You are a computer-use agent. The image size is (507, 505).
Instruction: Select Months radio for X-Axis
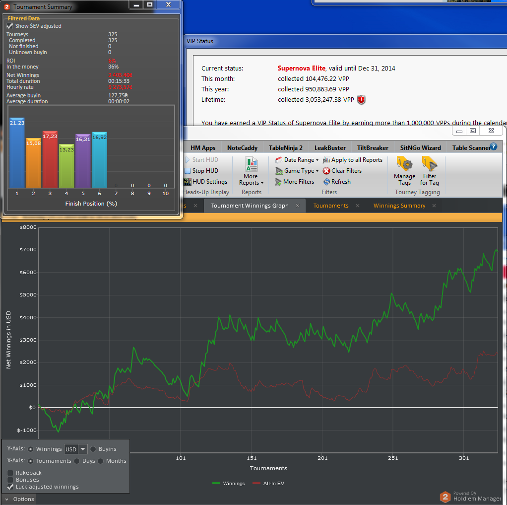pyautogui.click(x=101, y=461)
